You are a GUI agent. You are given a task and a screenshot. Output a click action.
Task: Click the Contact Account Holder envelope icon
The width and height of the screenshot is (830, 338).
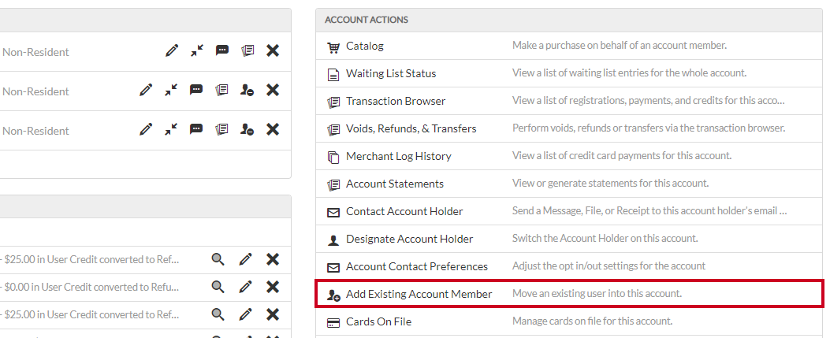point(333,213)
